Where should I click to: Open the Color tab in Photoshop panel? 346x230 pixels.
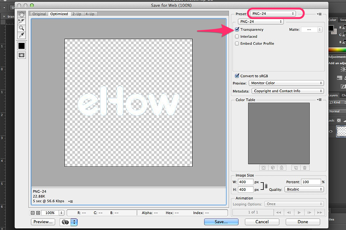332,20
